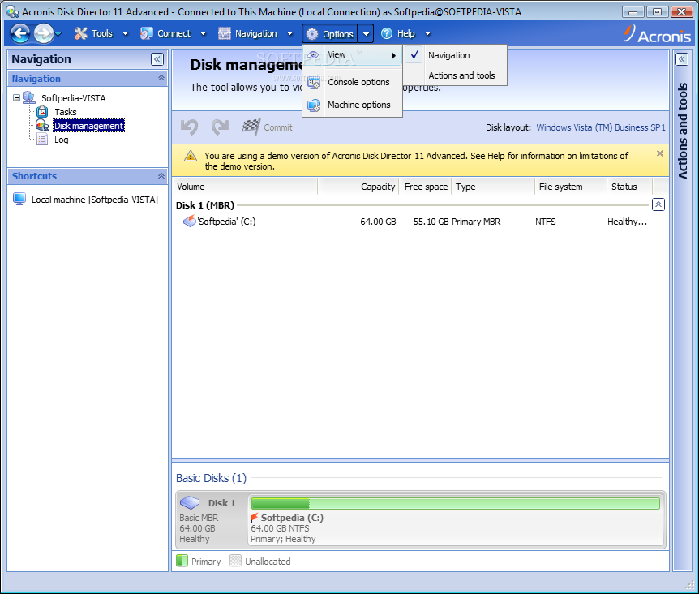The height and width of the screenshot is (594, 699).
Task: Click the Commit button label
Action: pyautogui.click(x=277, y=127)
